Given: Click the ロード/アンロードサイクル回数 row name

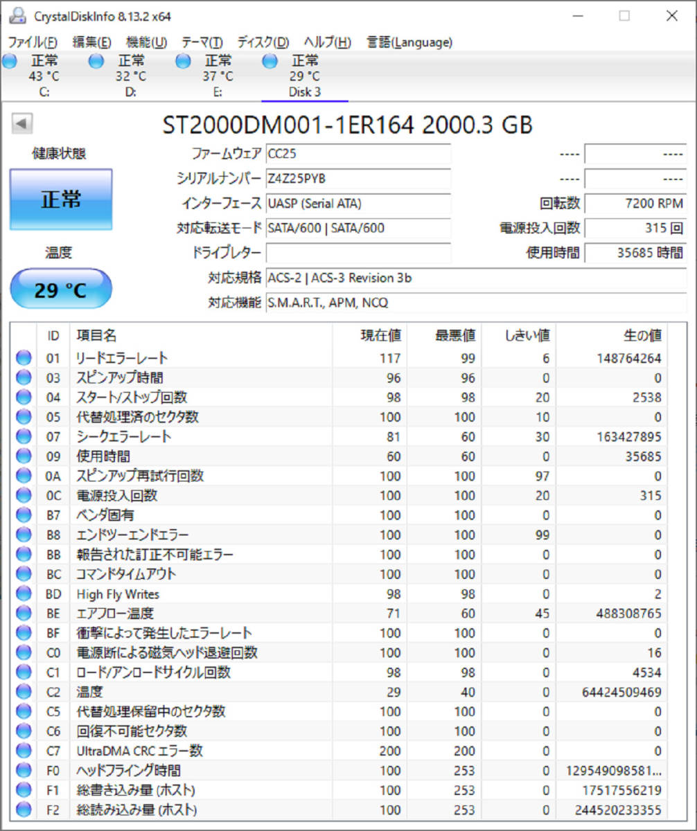Looking at the screenshot, I should pyautogui.click(x=153, y=672).
